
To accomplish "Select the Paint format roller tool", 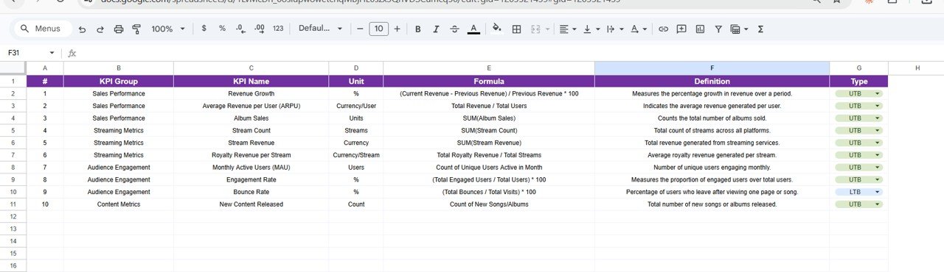I will click(x=136, y=29).
